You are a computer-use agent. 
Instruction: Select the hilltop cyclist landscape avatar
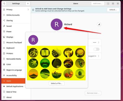click(57, 74)
